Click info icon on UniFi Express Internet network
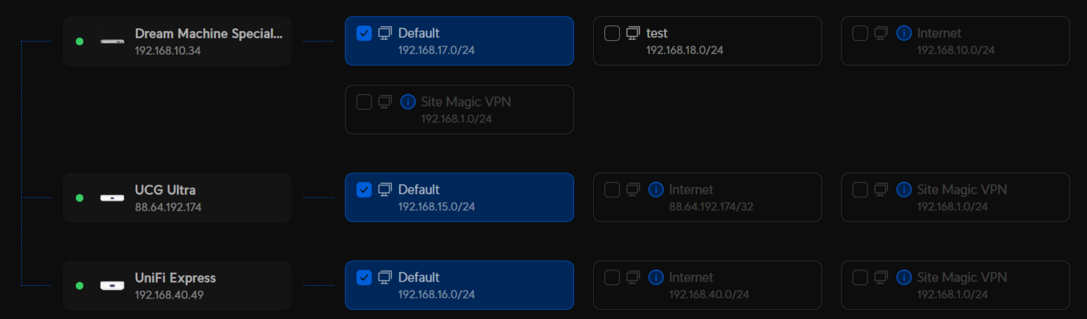This screenshot has width=1087, height=319. 656,277
